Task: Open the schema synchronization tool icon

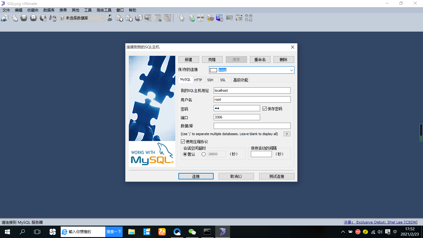Action: (201, 18)
